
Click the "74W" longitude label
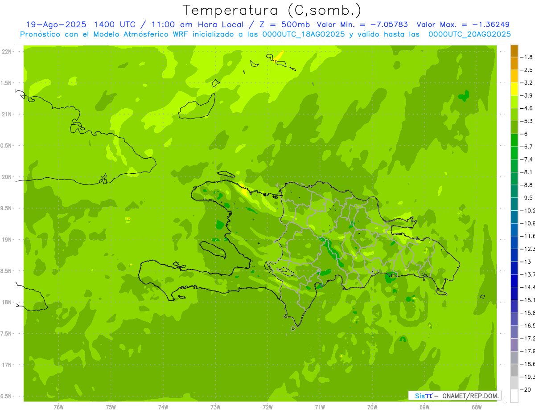[163, 407]
